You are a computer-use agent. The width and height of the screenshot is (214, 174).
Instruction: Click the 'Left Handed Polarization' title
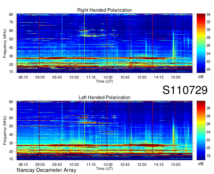pyautogui.click(x=104, y=97)
